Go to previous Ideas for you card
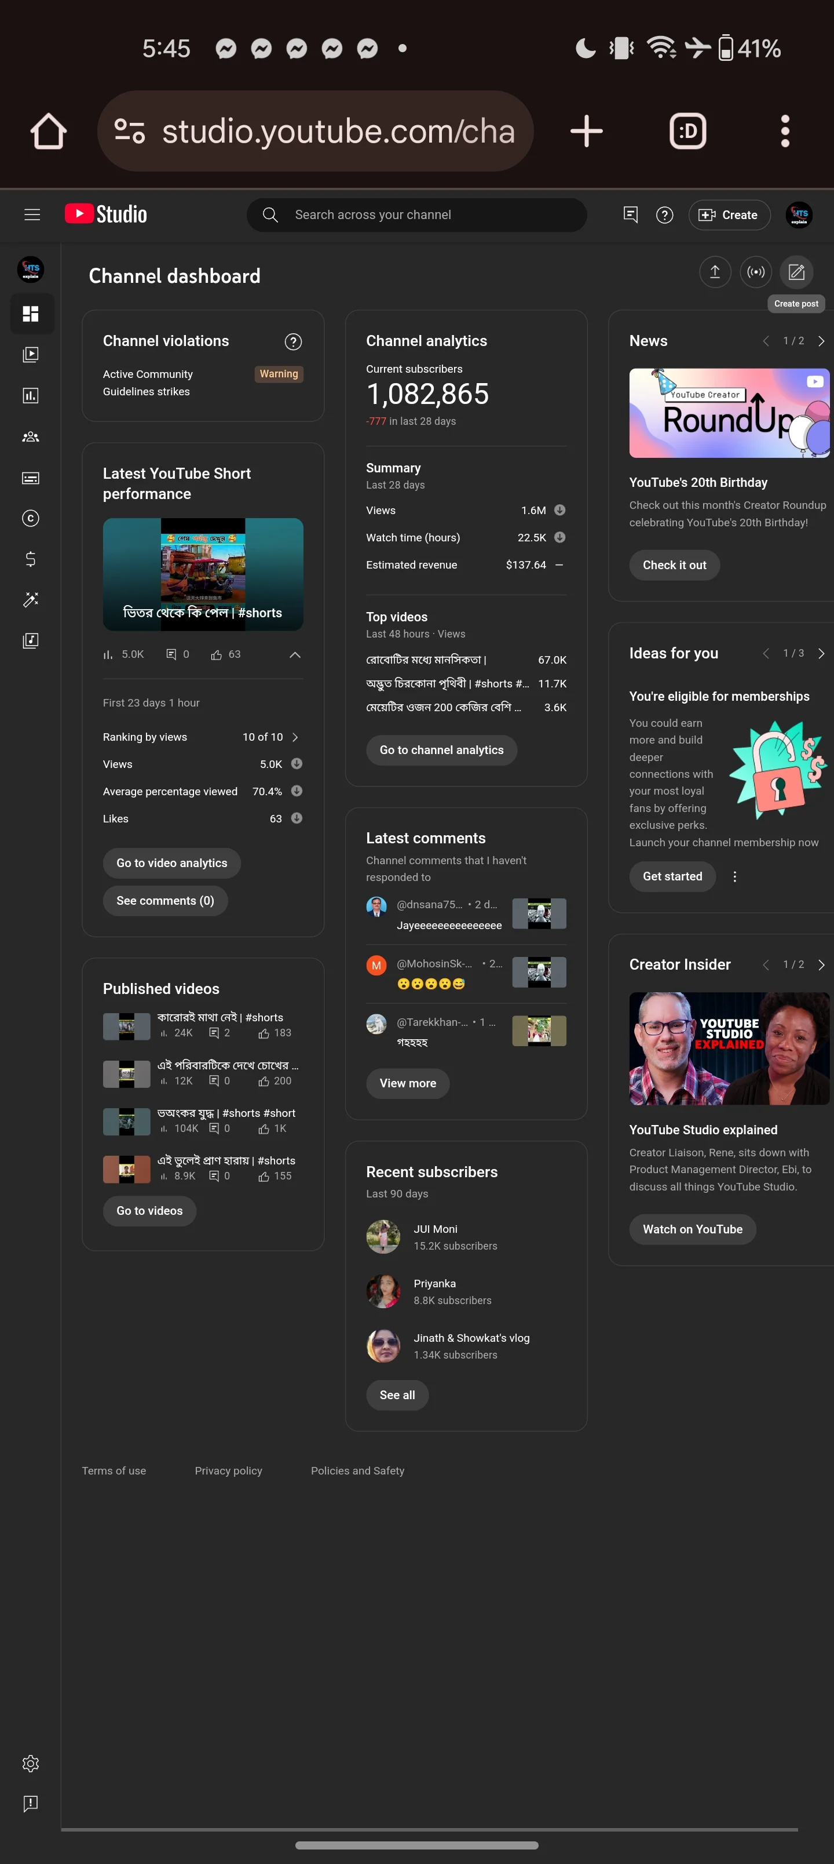The height and width of the screenshot is (1864, 834). [765, 653]
